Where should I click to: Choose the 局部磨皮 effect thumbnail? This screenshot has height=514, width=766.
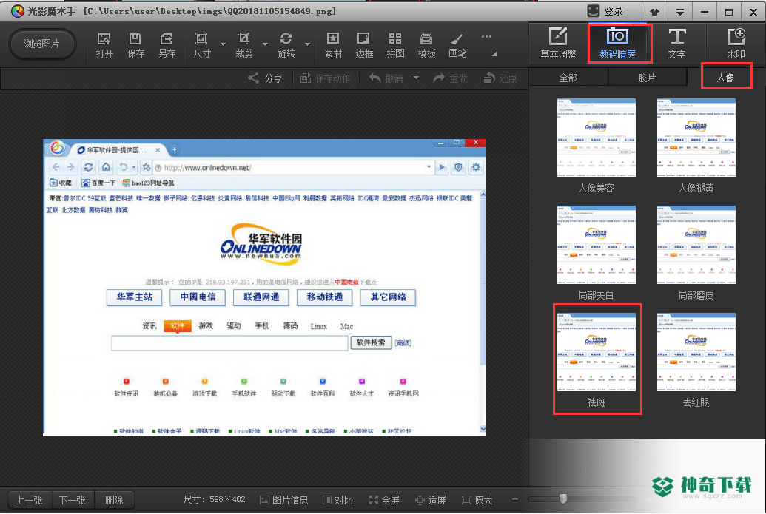[x=696, y=245]
